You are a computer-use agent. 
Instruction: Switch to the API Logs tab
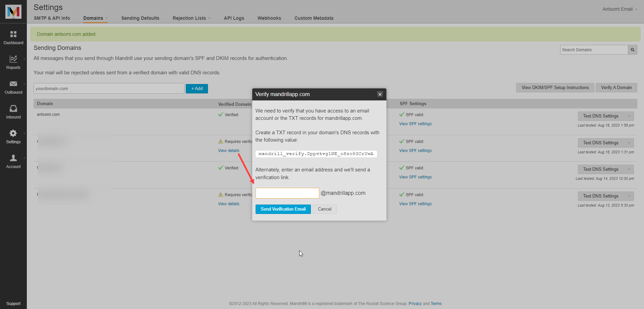234,18
